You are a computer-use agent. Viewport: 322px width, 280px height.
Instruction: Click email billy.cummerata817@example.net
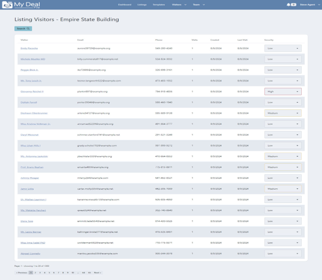[x=98, y=59]
